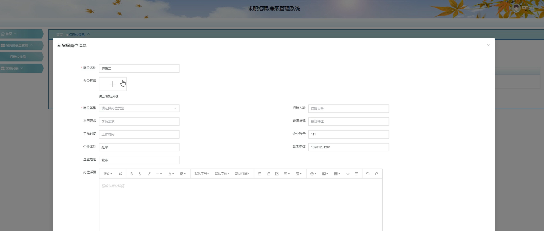Click the 招聘人数 input field
This screenshot has width=544, height=231.
[348, 109]
